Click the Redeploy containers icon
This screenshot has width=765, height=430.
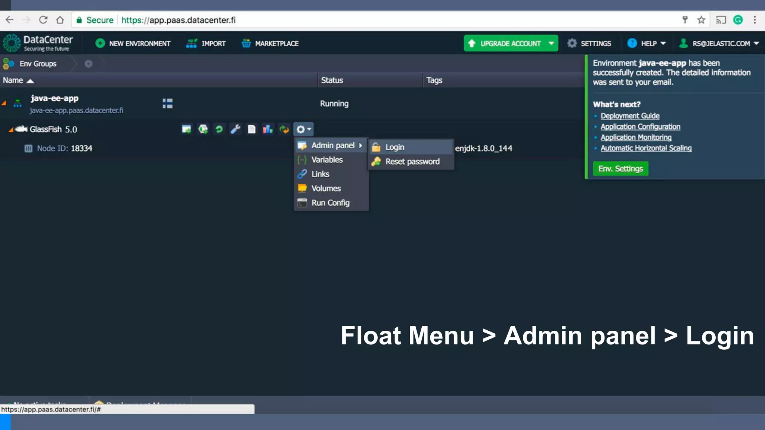(x=284, y=129)
